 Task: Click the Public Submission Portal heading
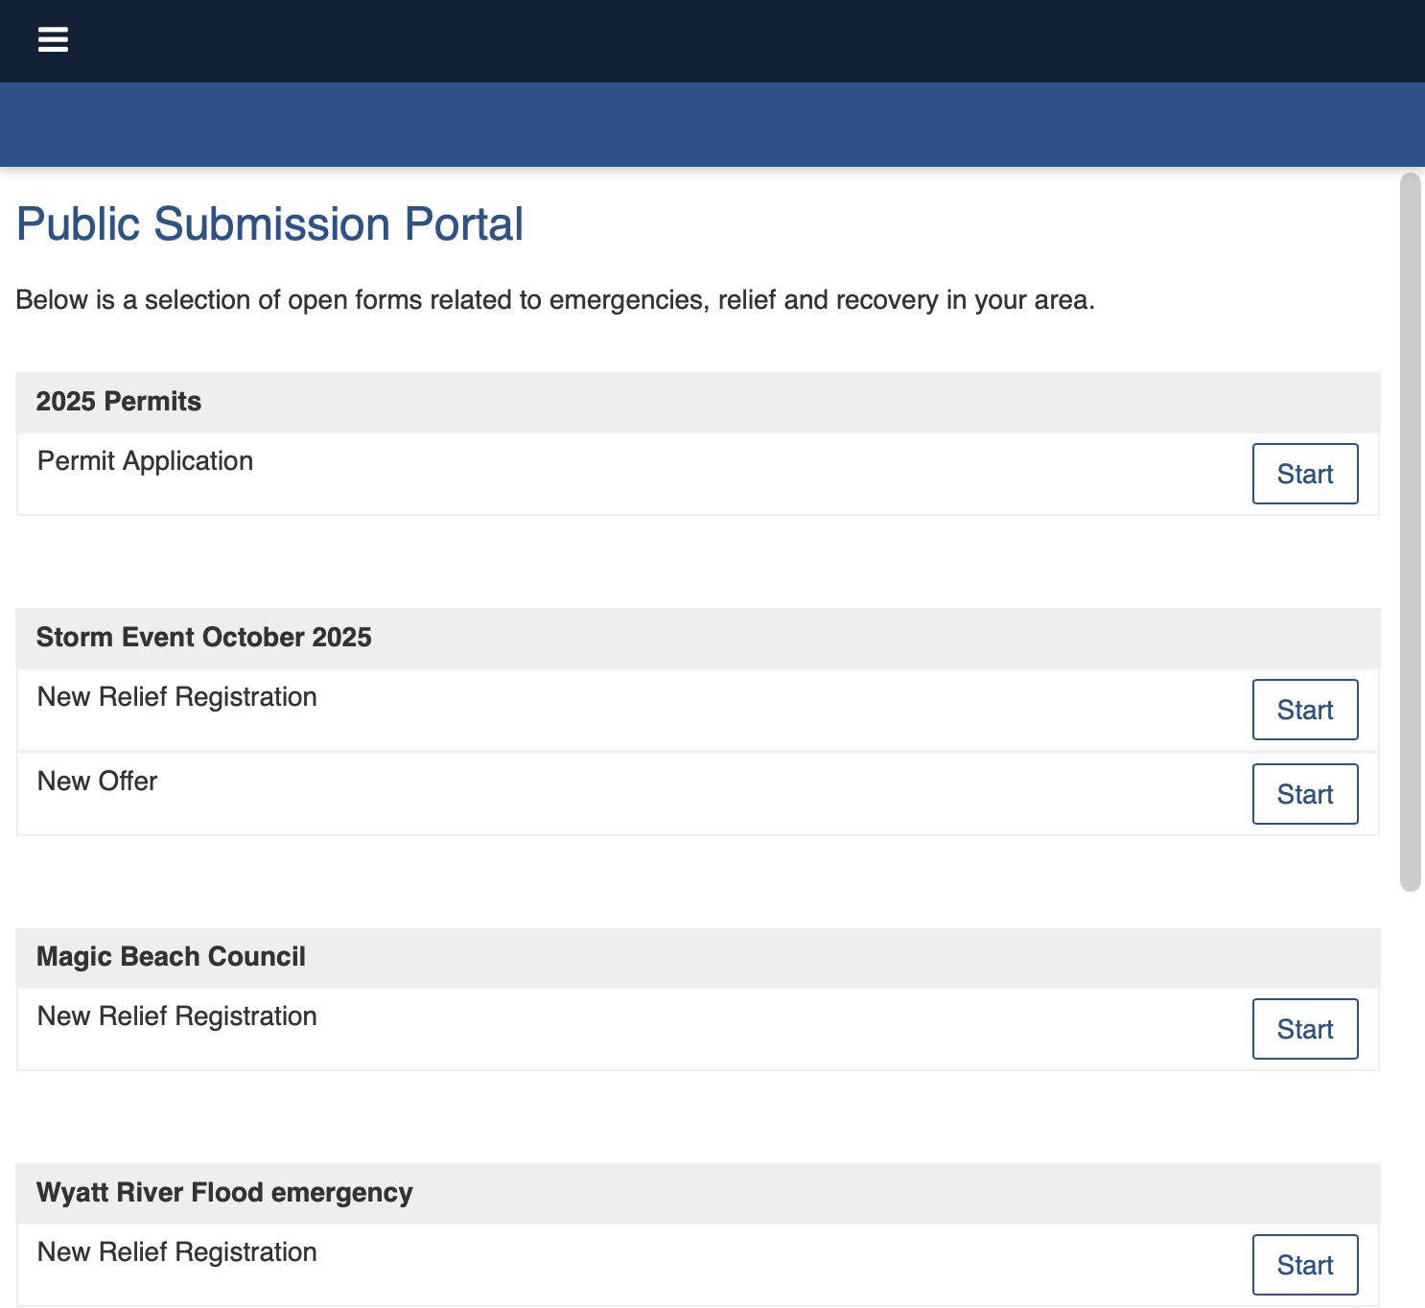[x=269, y=224]
